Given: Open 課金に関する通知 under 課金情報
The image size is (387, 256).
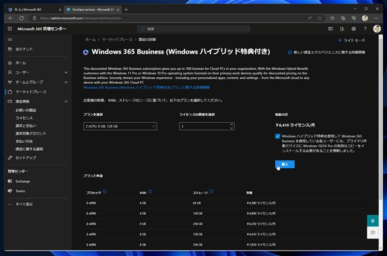Looking at the screenshot, I should (x=29, y=149).
